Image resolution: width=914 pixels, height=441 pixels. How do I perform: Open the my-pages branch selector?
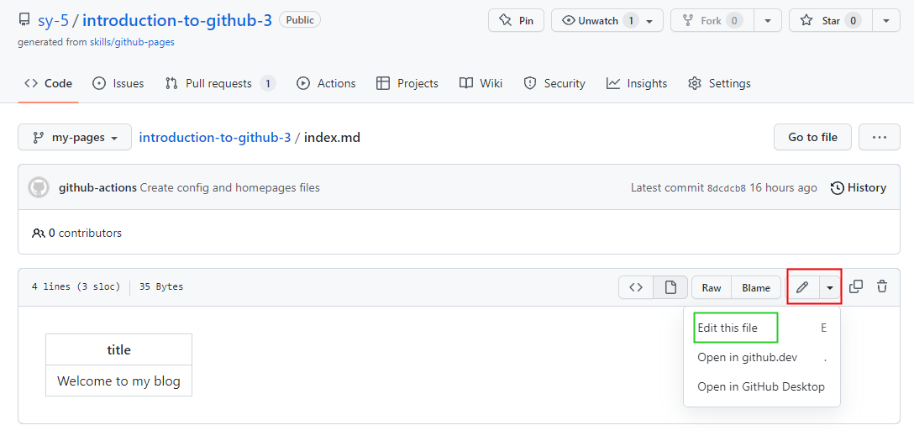pyautogui.click(x=75, y=137)
